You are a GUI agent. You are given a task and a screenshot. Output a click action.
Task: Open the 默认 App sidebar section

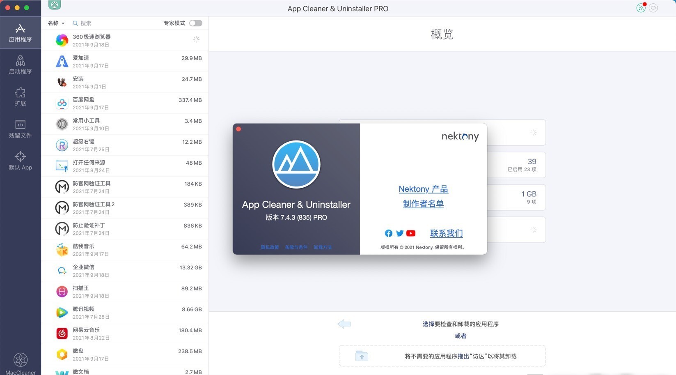click(21, 161)
